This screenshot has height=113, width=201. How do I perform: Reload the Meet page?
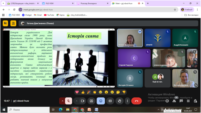tap(14, 9)
